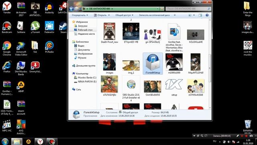Open the Solitaire desktop shortcut
Image resolution: width=257 pixels, height=145 pixels.
click(x=21, y=27)
